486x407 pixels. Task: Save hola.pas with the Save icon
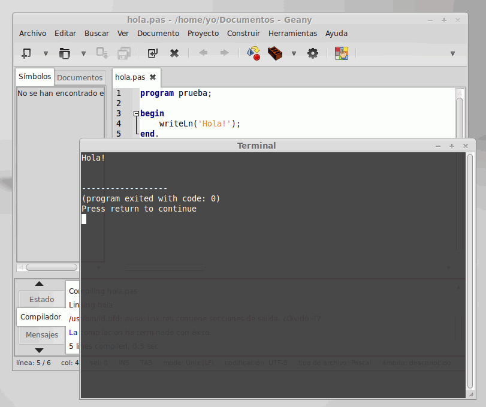tap(102, 53)
